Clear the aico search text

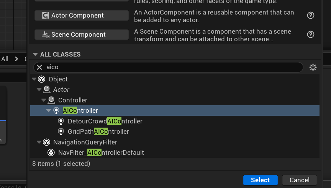(x=39, y=67)
